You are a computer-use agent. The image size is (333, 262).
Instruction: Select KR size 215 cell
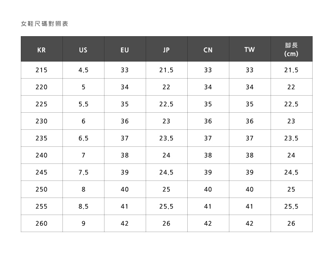click(42, 70)
